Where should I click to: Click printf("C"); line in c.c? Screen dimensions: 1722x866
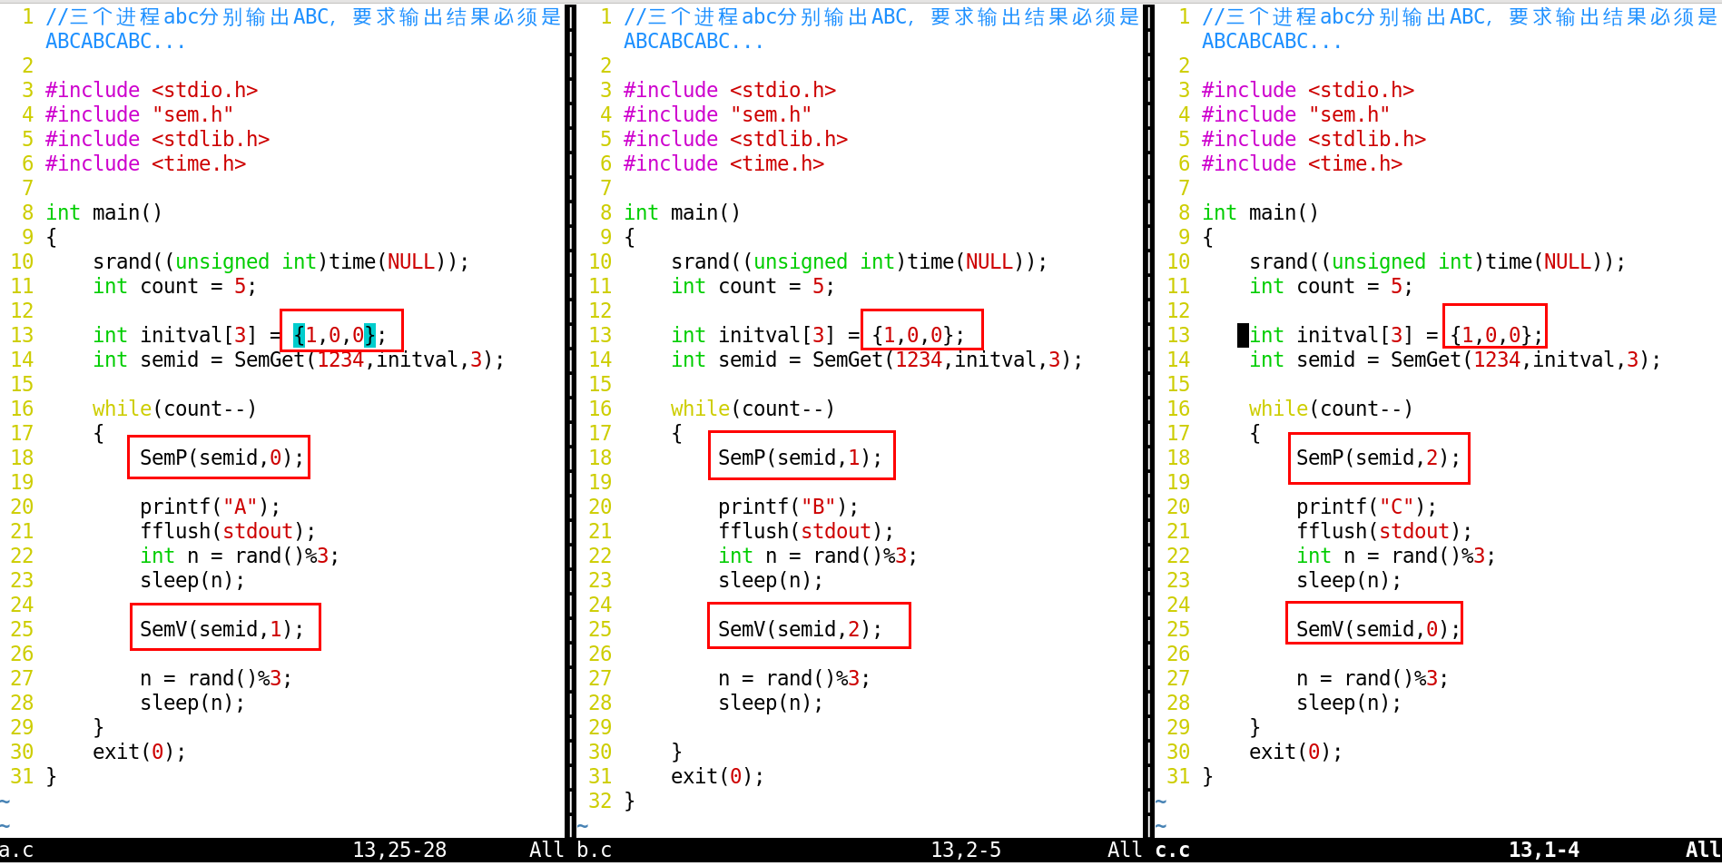pos(1366,507)
